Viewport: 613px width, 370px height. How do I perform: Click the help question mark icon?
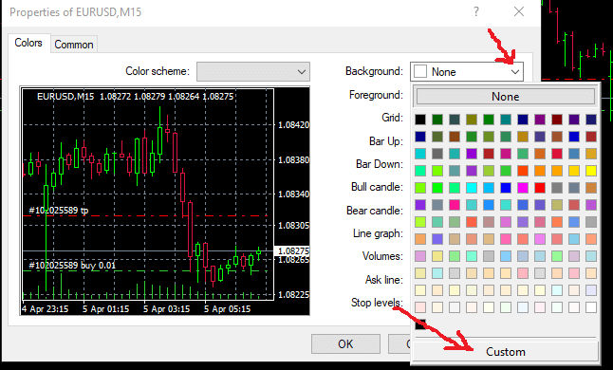click(475, 11)
